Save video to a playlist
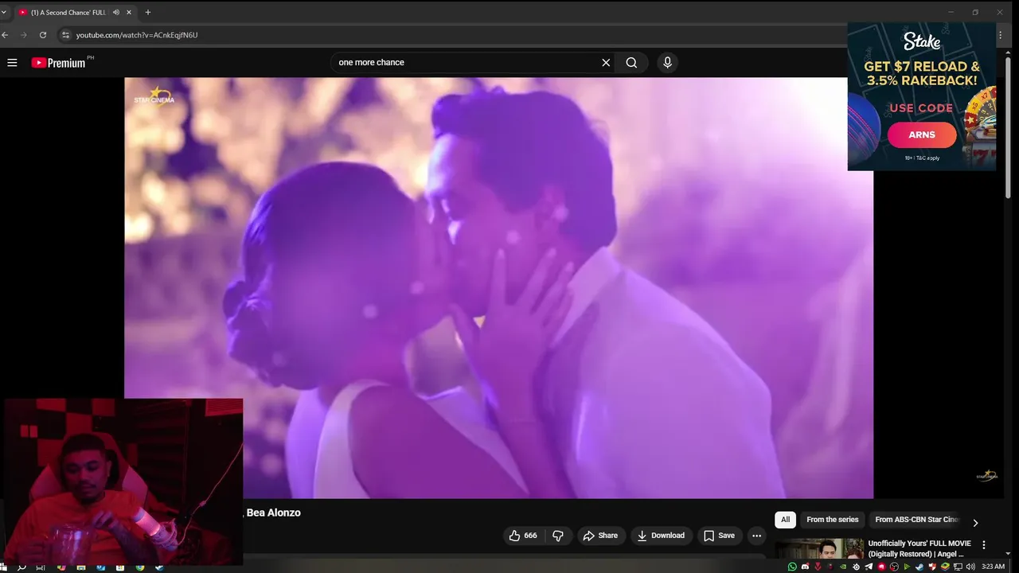Viewport: 1019px width, 573px height. pyautogui.click(x=719, y=536)
